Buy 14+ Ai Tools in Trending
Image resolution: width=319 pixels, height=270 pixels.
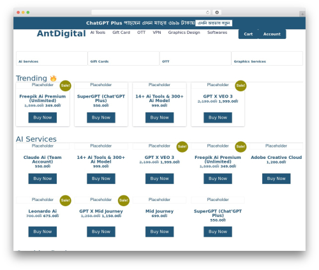click(159, 117)
